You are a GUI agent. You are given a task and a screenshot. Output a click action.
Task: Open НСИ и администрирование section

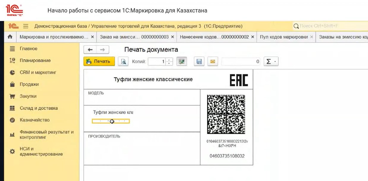tap(41, 151)
